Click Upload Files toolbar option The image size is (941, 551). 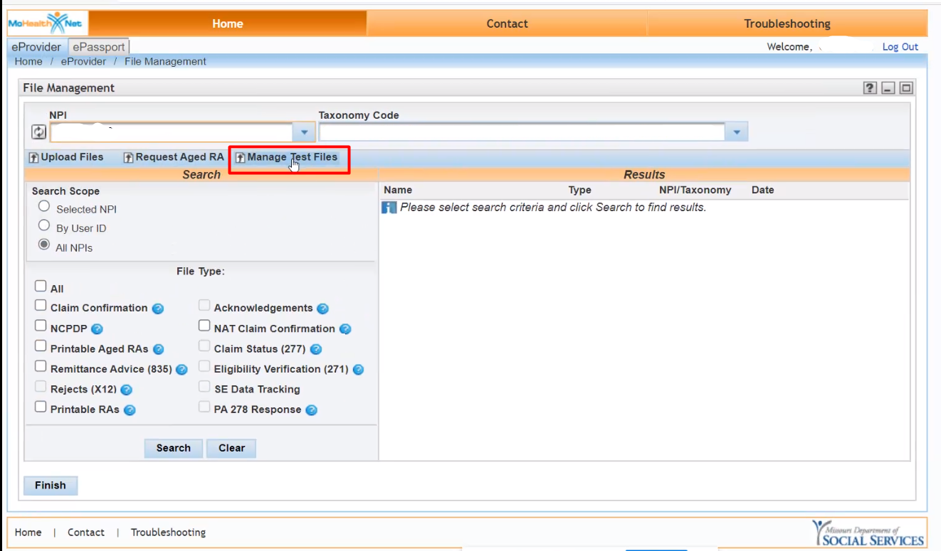(x=66, y=157)
